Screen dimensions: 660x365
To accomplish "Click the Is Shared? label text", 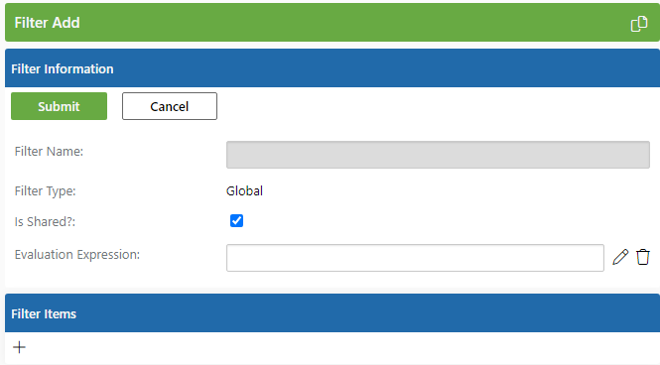I will pyautogui.click(x=45, y=221).
